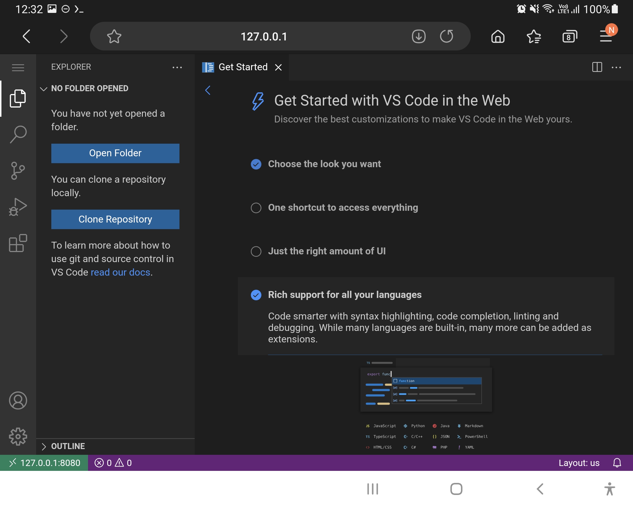Reload the page in the browser

click(447, 36)
